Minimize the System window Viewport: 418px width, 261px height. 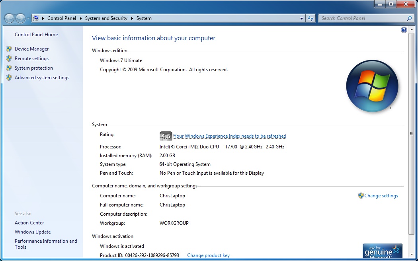(x=380, y=4)
